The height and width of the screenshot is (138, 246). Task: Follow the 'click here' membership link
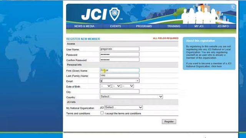point(216,66)
